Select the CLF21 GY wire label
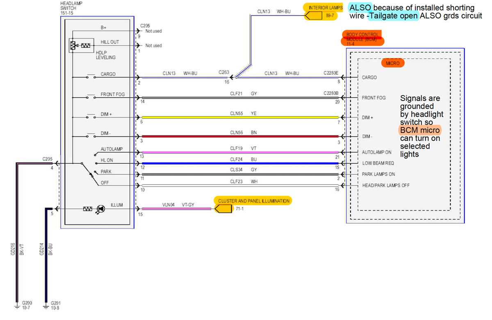The height and width of the screenshot is (320, 492). tap(243, 94)
